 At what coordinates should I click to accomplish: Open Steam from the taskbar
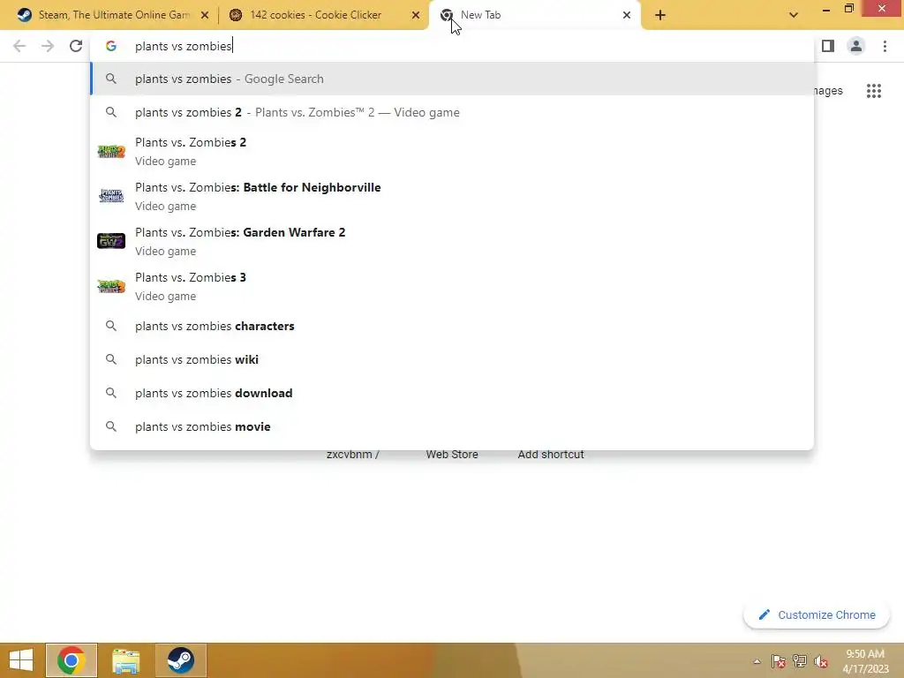click(180, 660)
